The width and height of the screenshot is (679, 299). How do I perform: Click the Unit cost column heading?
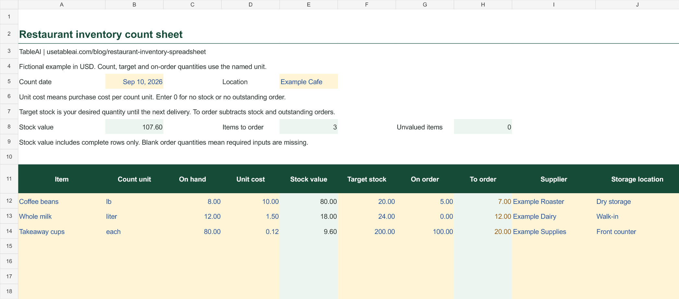[x=250, y=179]
